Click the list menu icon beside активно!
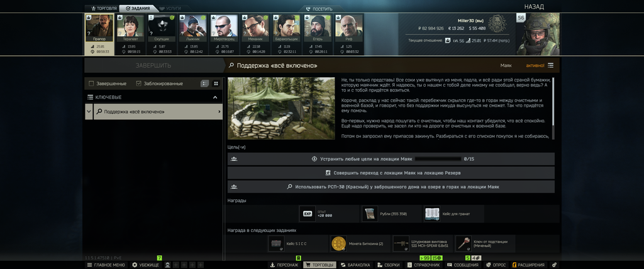The width and height of the screenshot is (644, 269). (x=550, y=65)
